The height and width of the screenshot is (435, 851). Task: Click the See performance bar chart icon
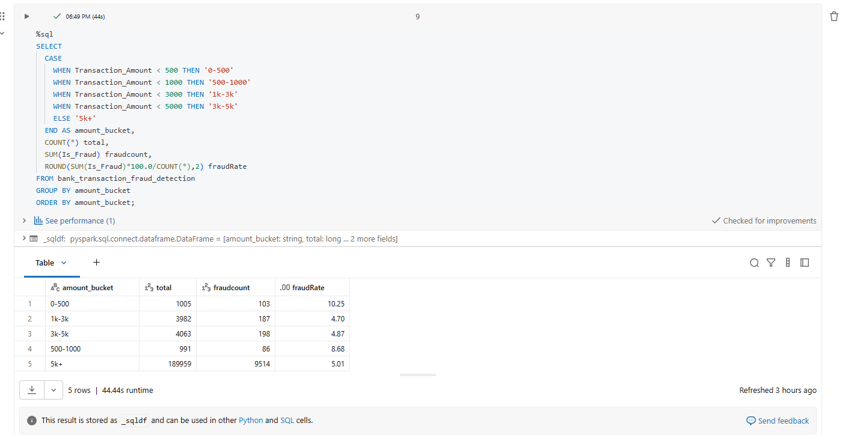point(38,221)
